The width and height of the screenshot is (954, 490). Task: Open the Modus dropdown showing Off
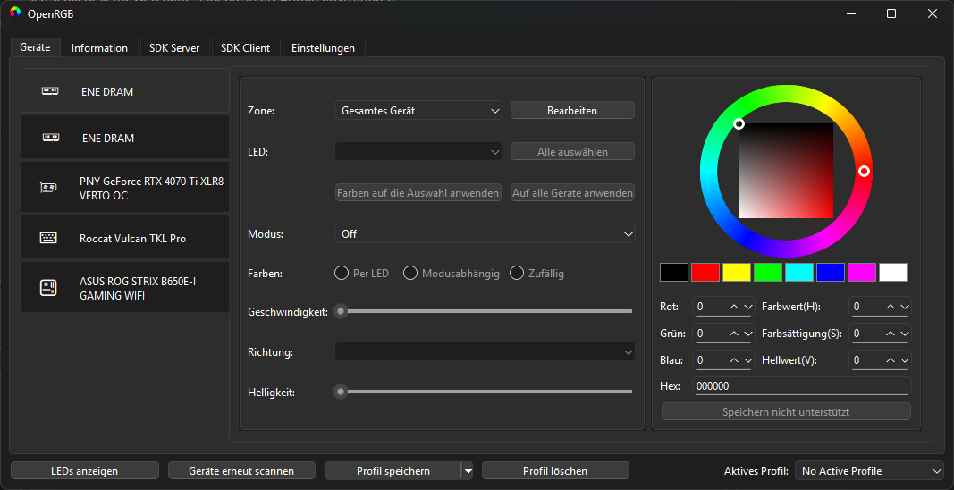485,233
